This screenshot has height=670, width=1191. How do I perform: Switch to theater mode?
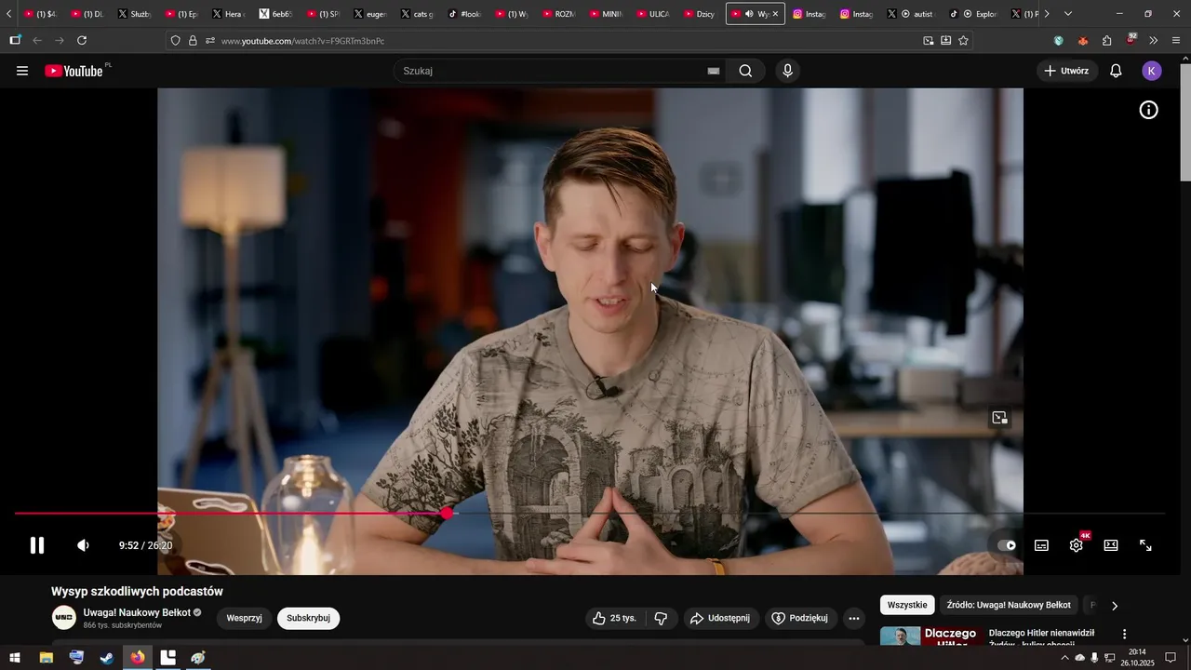click(1111, 545)
